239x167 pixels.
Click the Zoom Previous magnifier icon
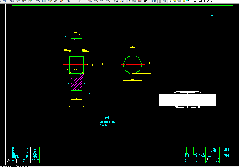pyautogui.click(x=108, y=1)
